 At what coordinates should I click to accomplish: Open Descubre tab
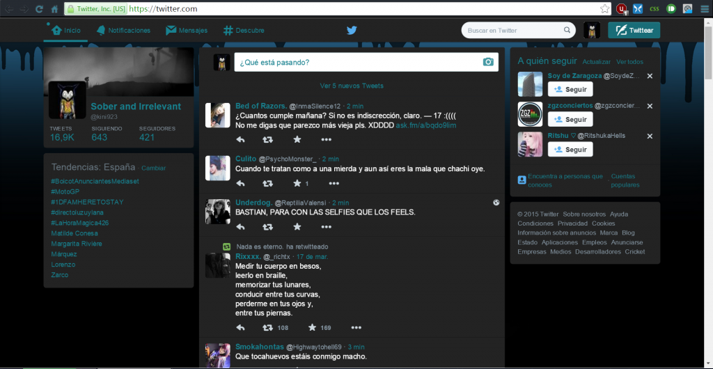pos(244,31)
